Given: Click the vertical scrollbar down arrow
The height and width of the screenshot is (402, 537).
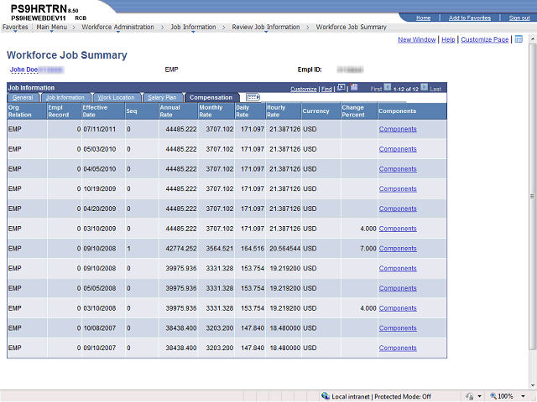Looking at the screenshot, I should click(x=532, y=383).
